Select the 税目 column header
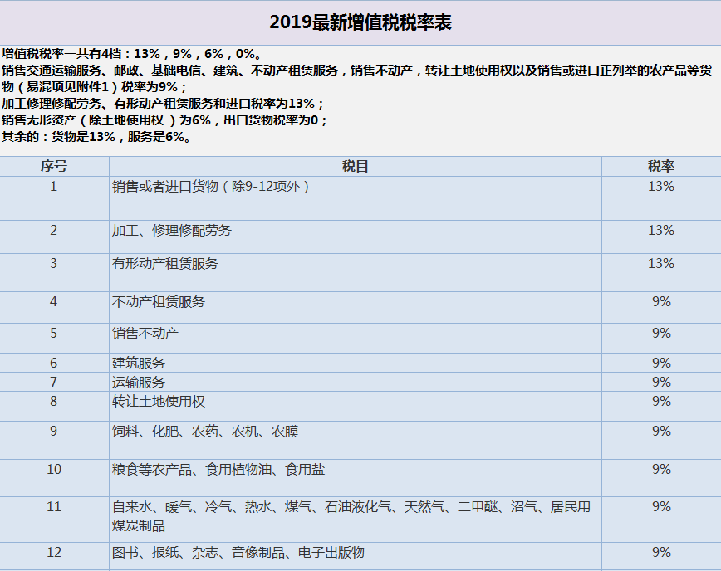The height and width of the screenshot is (571, 721). pos(360,166)
